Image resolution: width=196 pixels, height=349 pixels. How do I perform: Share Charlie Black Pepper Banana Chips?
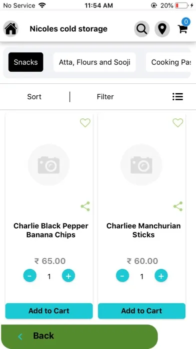pyautogui.click(x=85, y=206)
